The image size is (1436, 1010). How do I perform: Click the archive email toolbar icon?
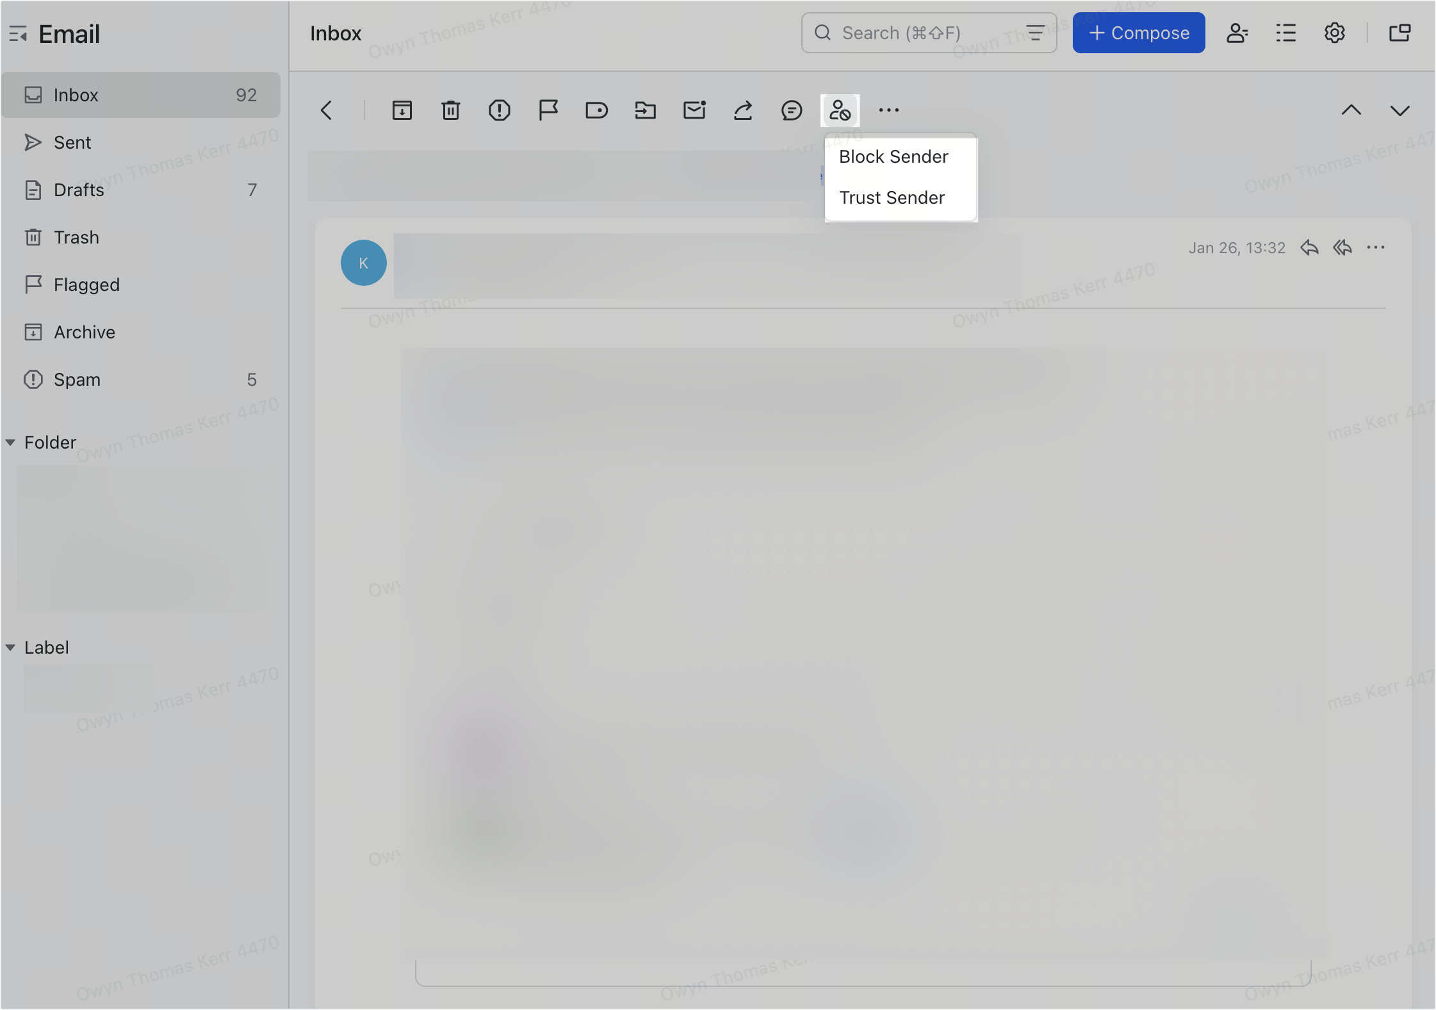(402, 110)
